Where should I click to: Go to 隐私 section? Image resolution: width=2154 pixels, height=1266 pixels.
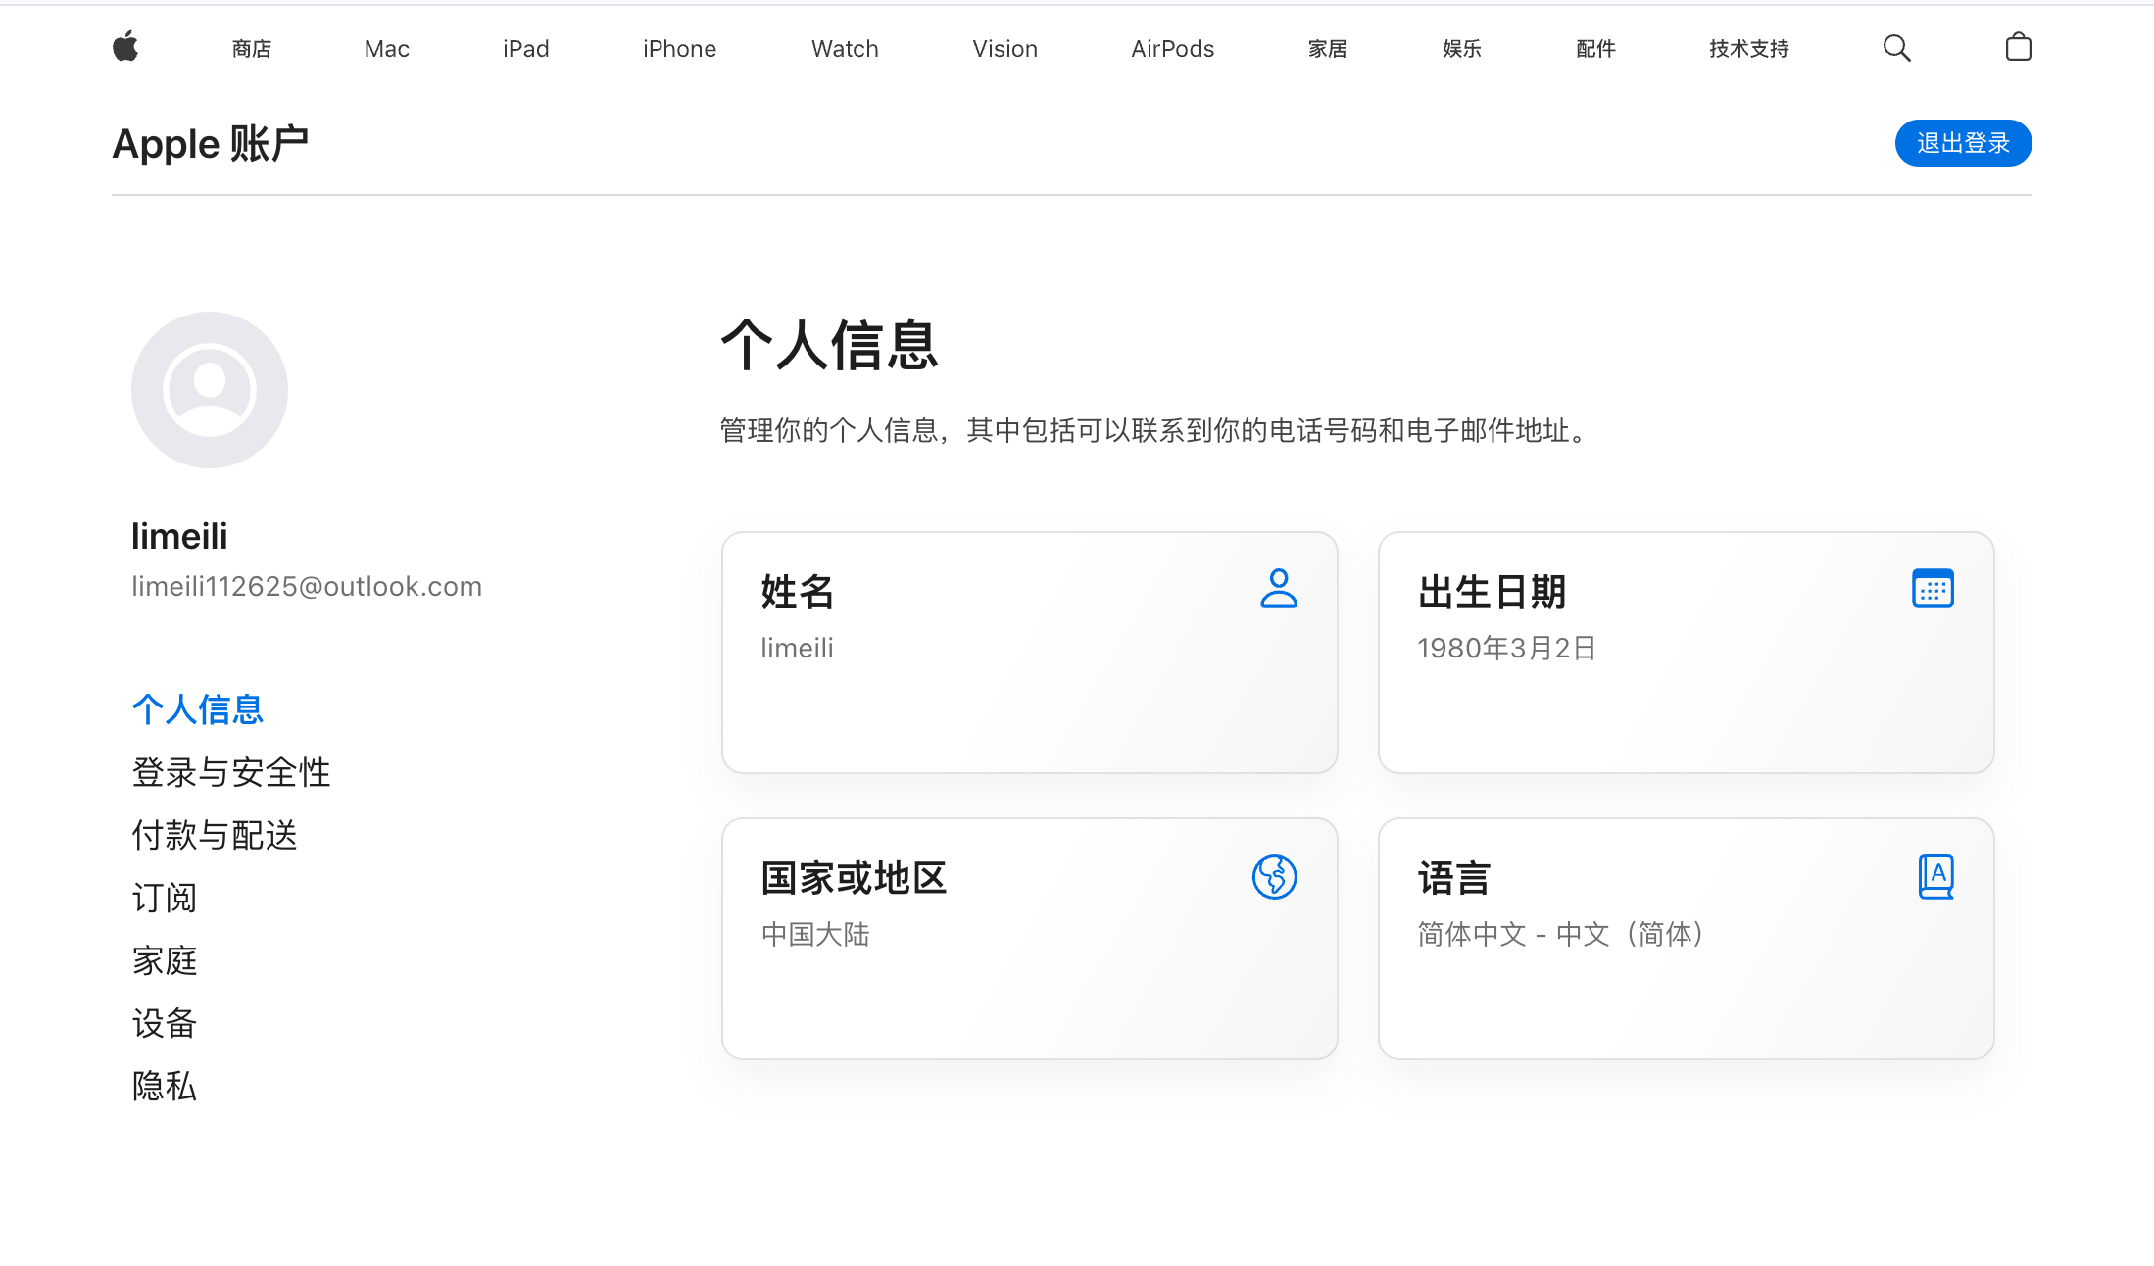pos(165,1086)
